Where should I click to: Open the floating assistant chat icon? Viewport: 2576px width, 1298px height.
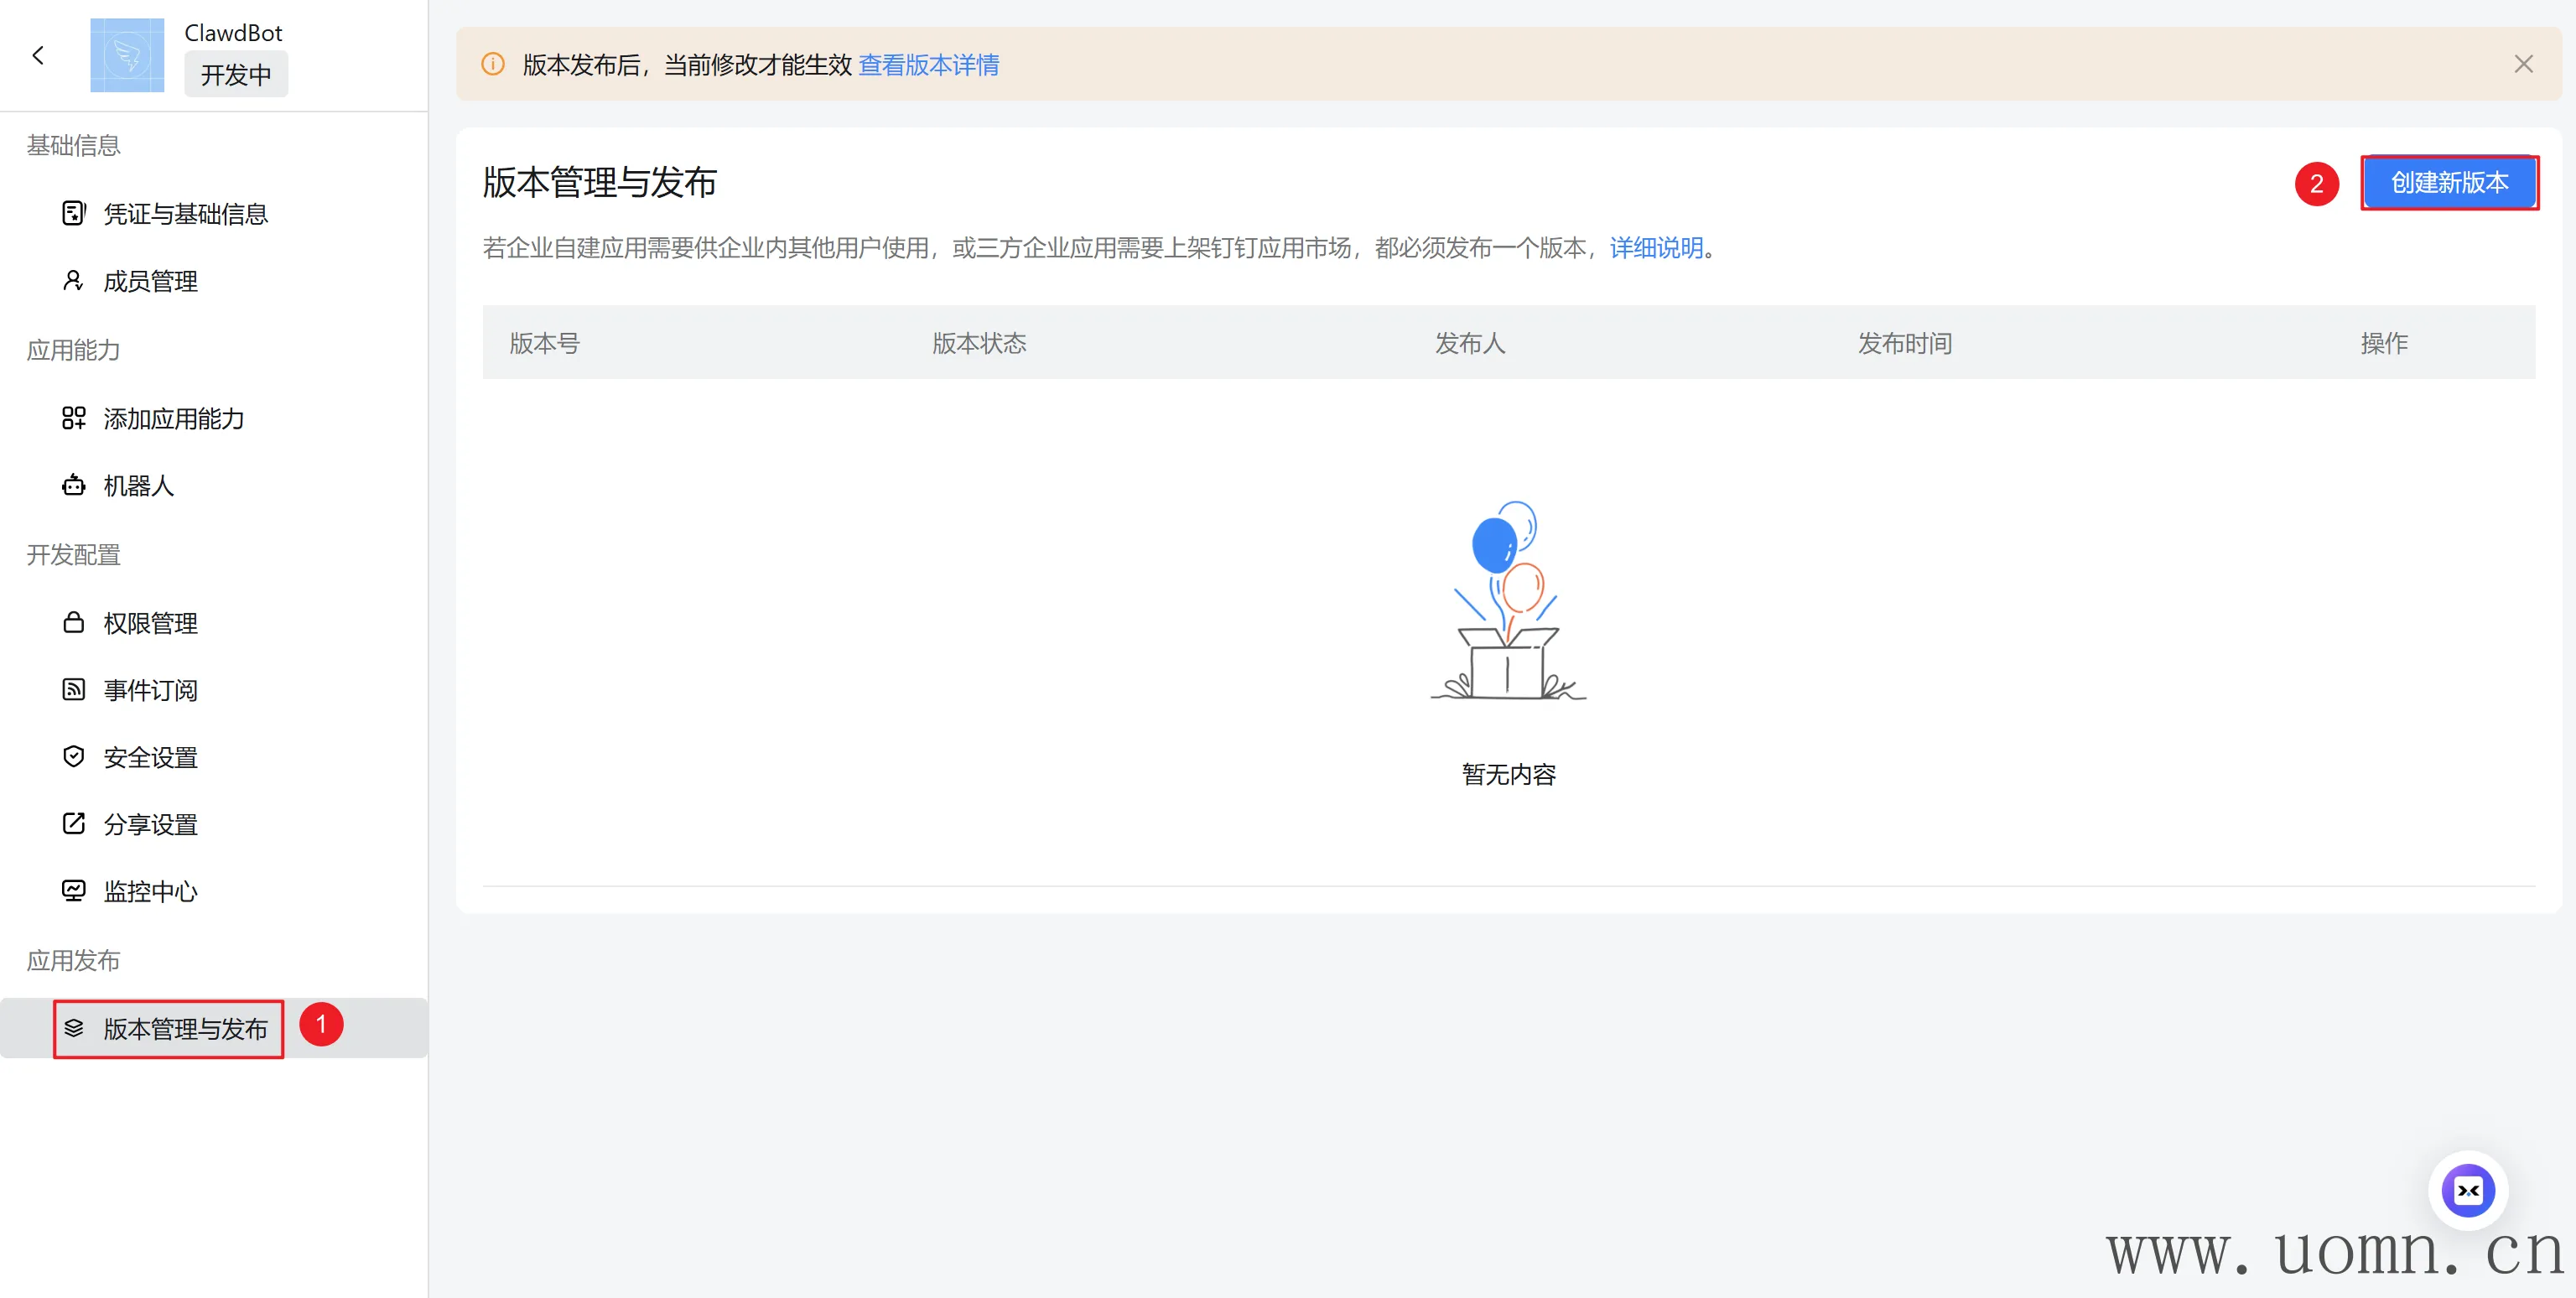coord(2467,1190)
